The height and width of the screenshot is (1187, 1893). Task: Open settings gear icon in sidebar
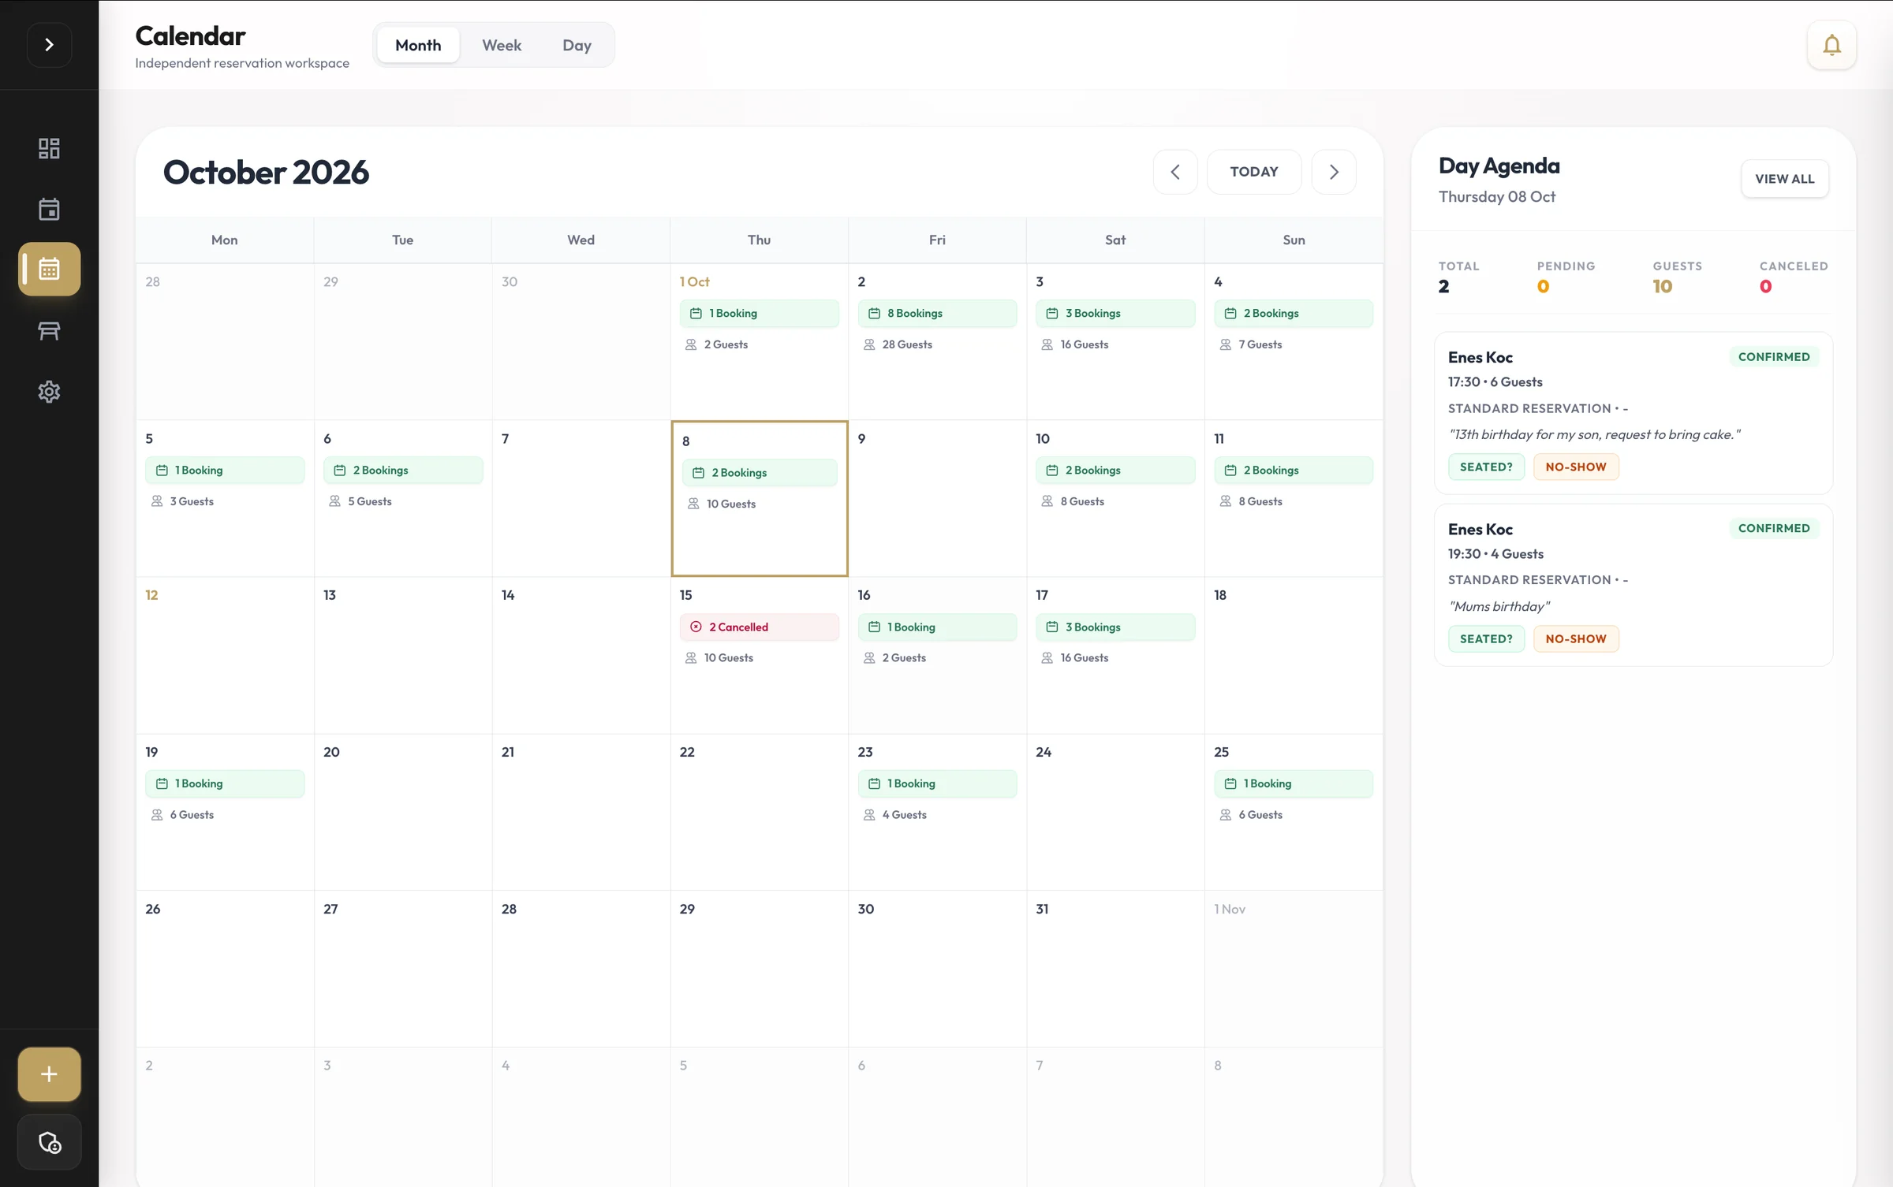coord(49,392)
